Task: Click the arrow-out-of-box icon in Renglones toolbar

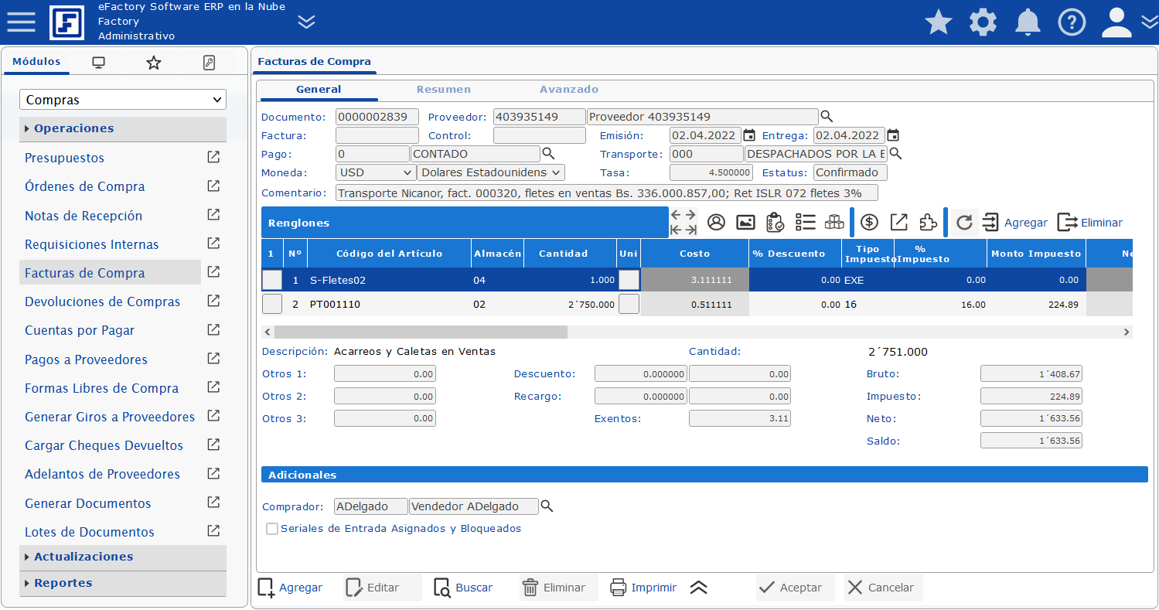Action: (898, 223)
